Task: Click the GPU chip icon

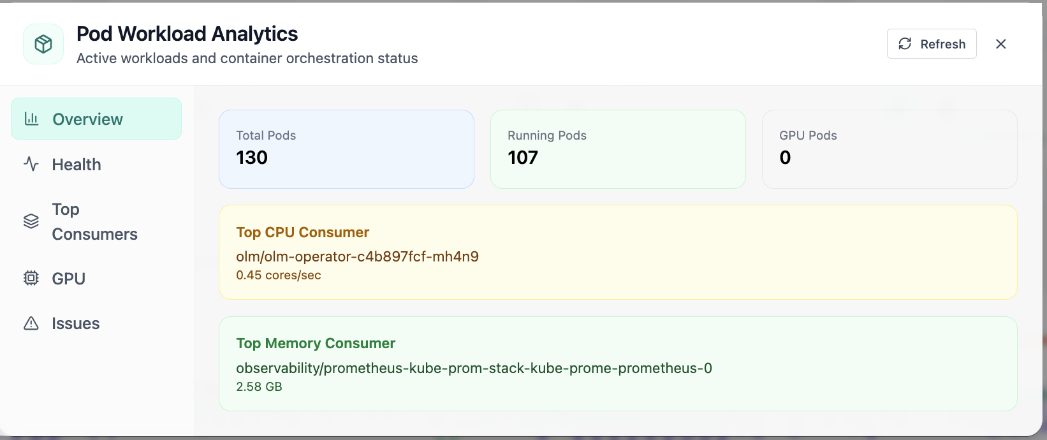Action: pyautogui.click(x=31, y=278)
